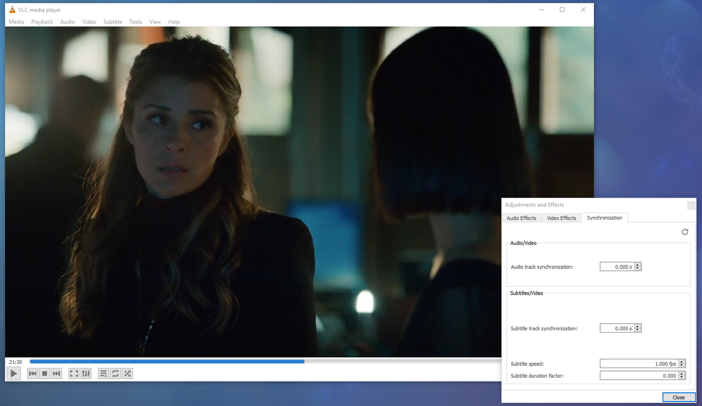Click the Play button
This screenshot has width=702, height=406.
[14, 374]
